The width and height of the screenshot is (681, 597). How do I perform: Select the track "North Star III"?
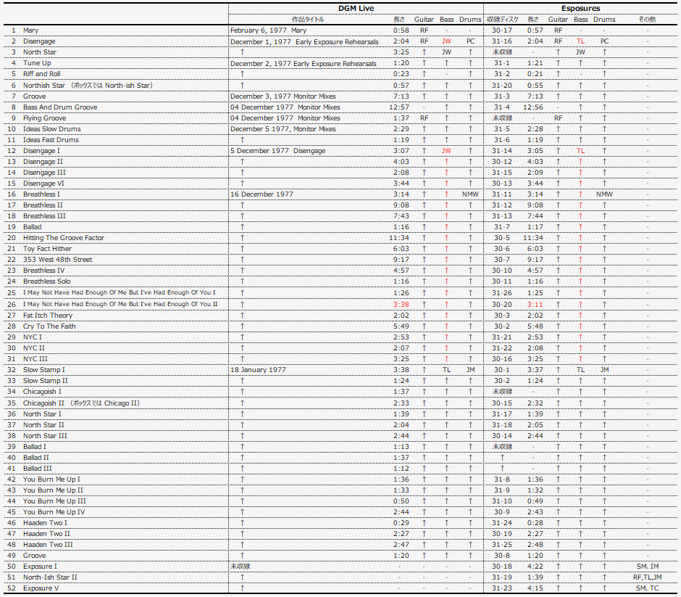45,436
